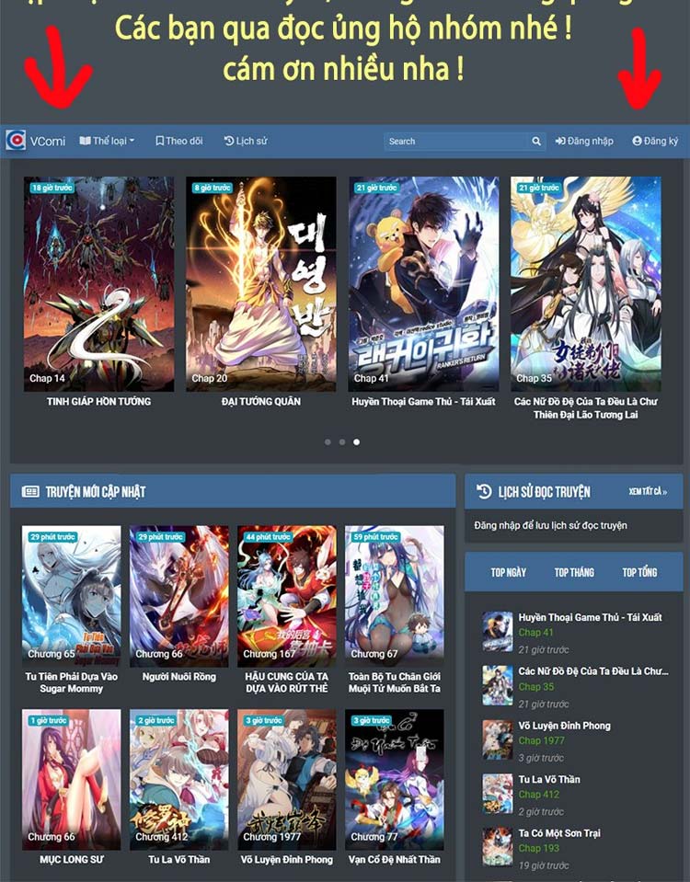Select the second carousel pagination dot
The image size is (690, 882).
[x=342, y=442]
